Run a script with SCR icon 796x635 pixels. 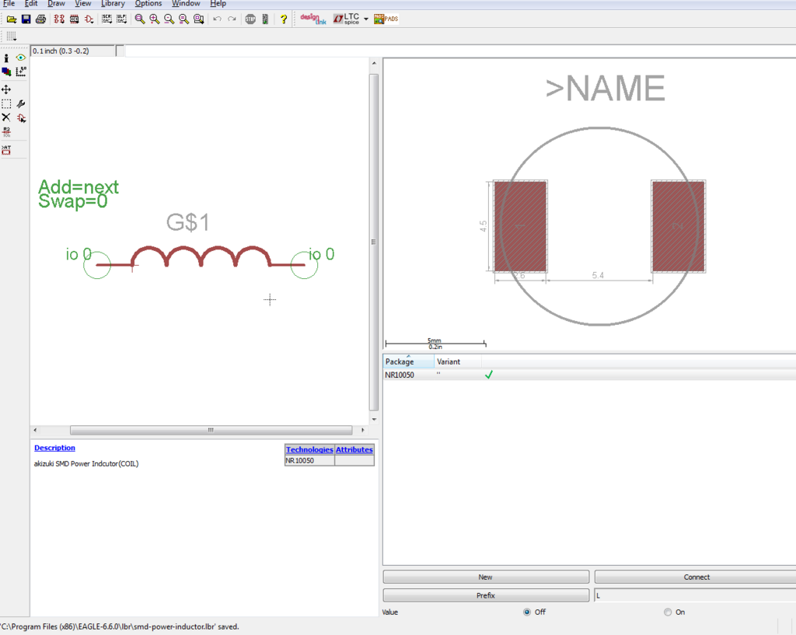[x=106, y=19]
